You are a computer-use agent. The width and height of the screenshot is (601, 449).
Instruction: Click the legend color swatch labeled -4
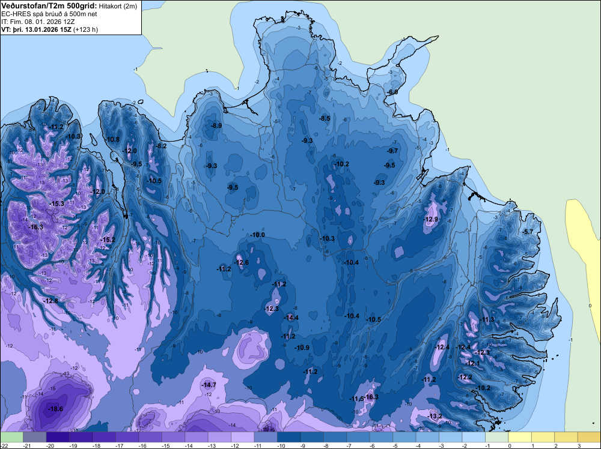point(428,437)
